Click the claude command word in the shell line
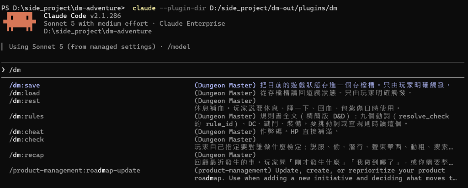Viewport: 468px width, 188px height. tap(144, 8)
